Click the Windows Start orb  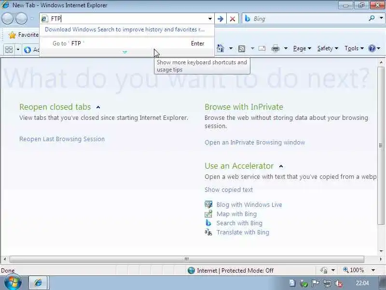(13, 283)
